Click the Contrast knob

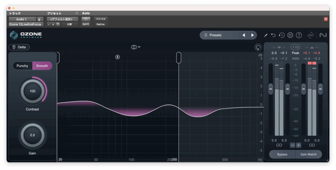pyautogui.click(x=32, y=91)
